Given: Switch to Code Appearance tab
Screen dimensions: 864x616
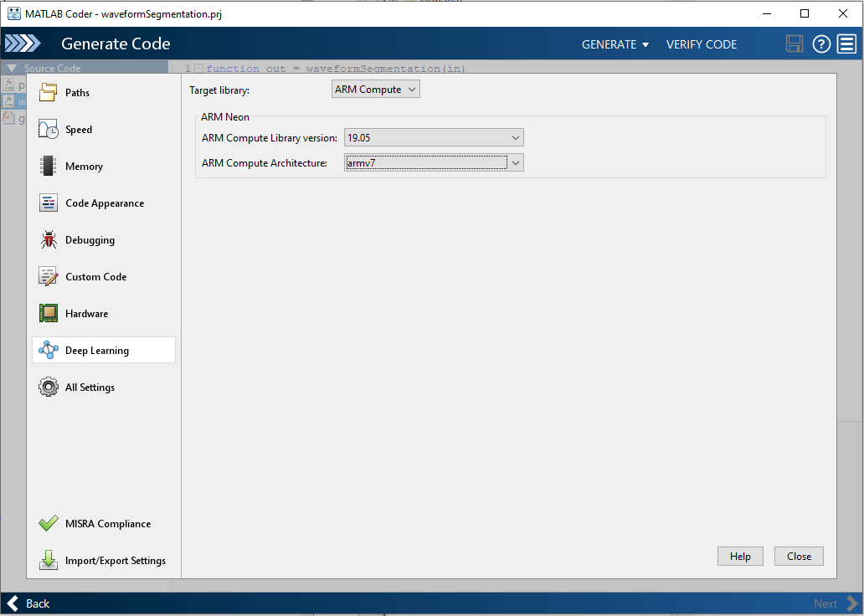Looking at the screenshot, I should pos(104,203).
